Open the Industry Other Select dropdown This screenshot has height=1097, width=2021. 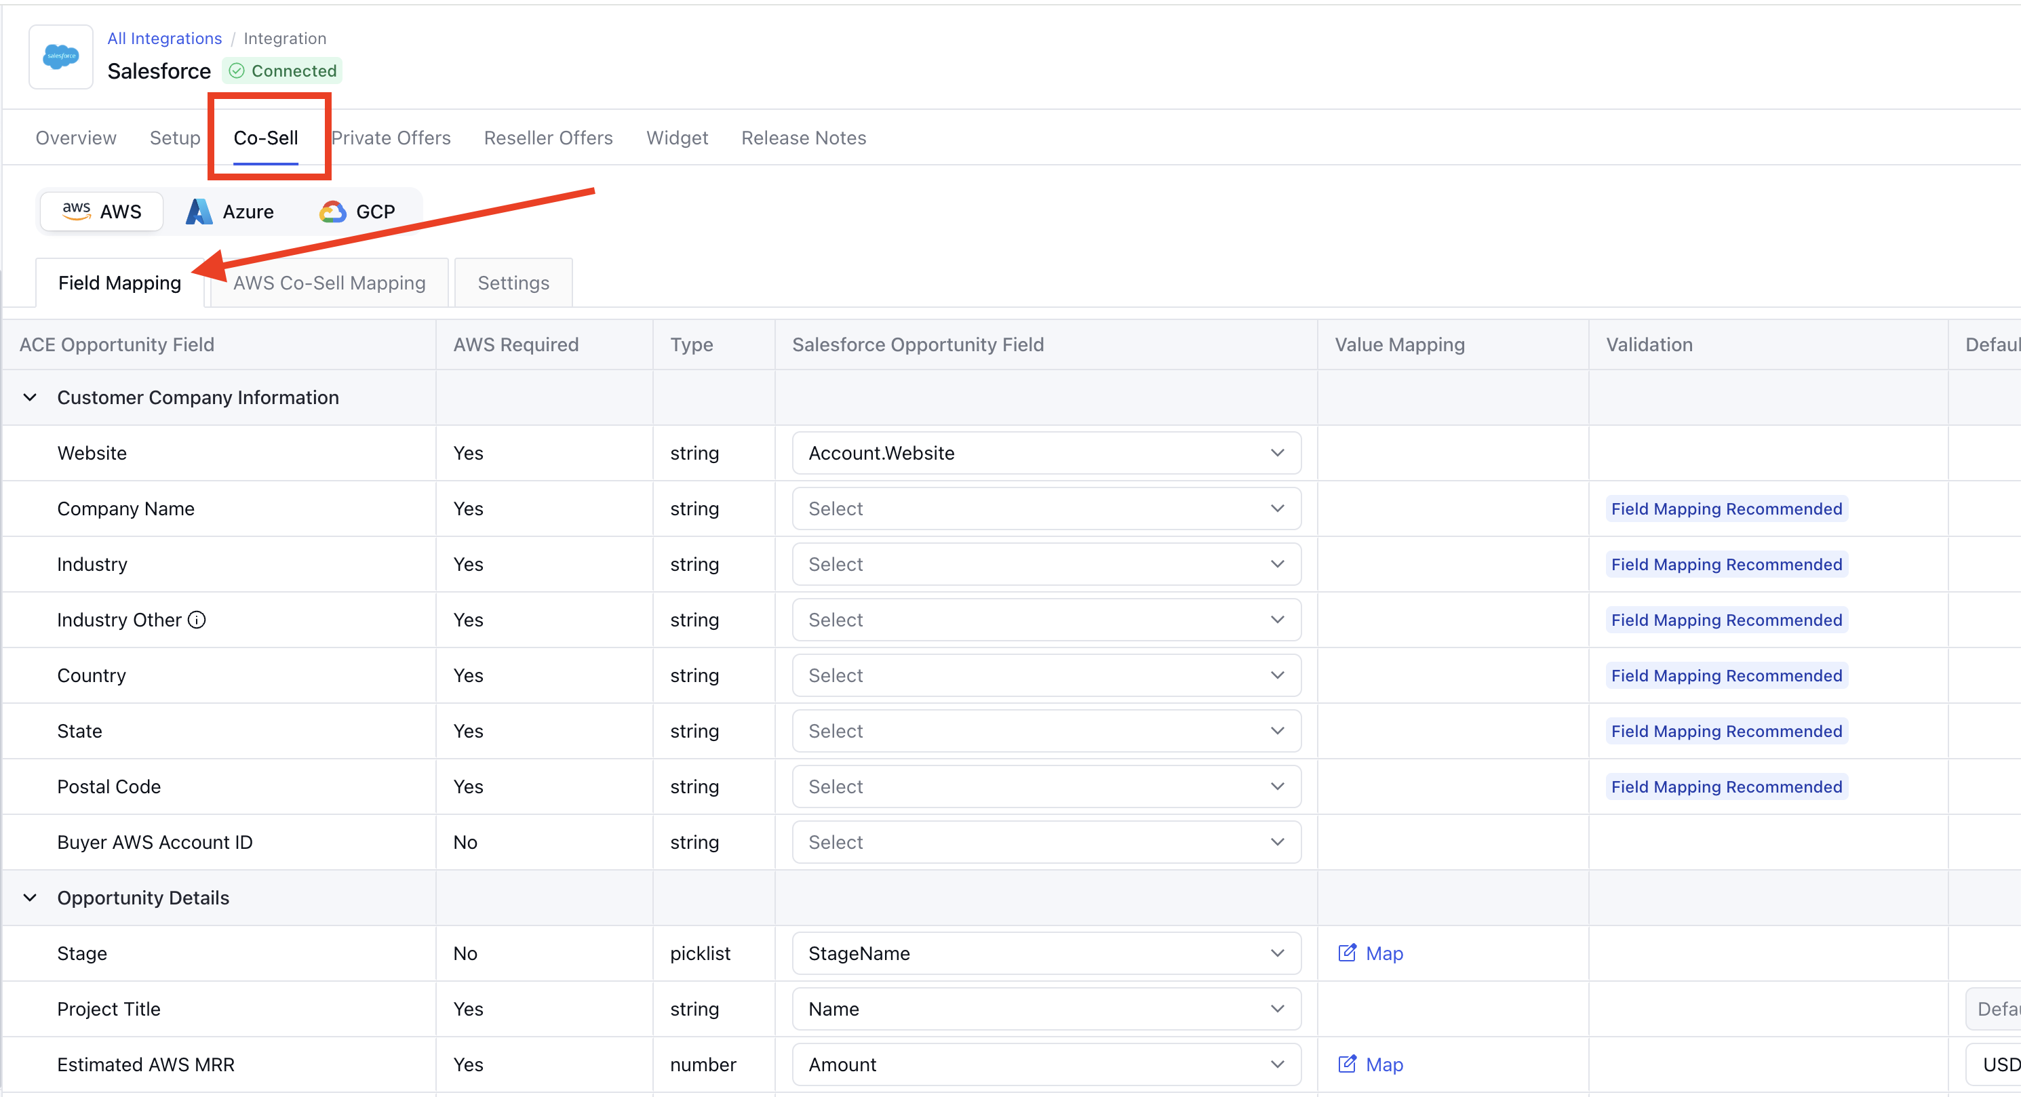1046,620
